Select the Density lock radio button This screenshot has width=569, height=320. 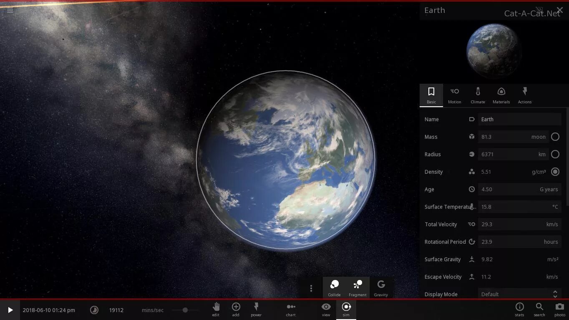(x=555, y=172)
